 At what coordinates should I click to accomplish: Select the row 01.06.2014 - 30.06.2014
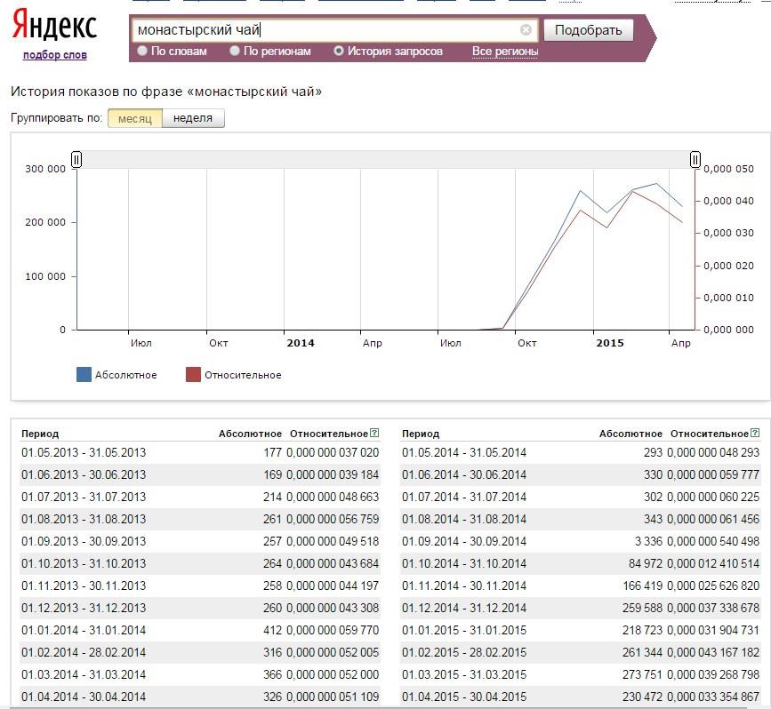tap(581, 474)
